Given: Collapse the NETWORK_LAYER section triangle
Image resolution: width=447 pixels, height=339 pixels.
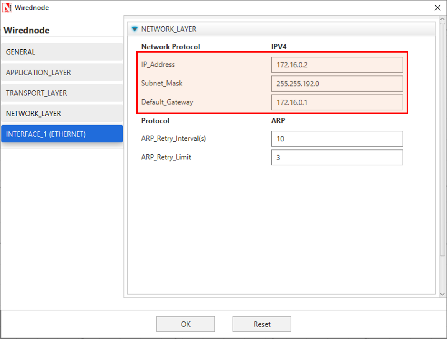Looking at the screenshot, I should 134,29.
